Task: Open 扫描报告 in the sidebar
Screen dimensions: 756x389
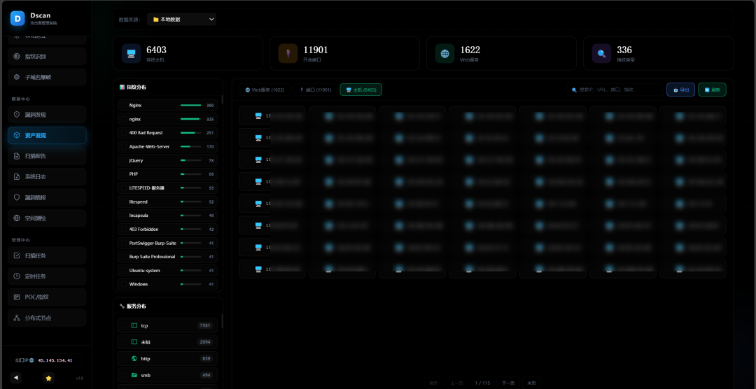Action: 47,156
